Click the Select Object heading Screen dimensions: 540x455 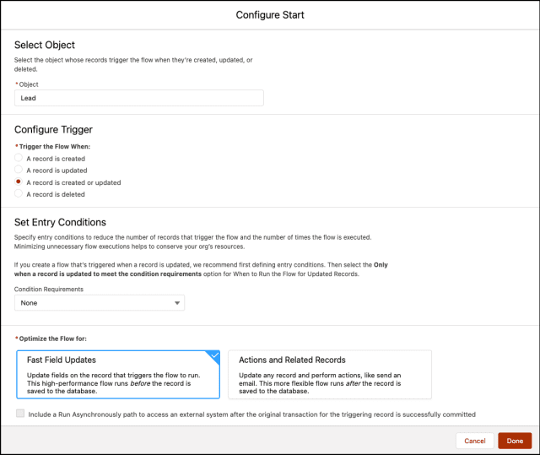click(45, 45)
